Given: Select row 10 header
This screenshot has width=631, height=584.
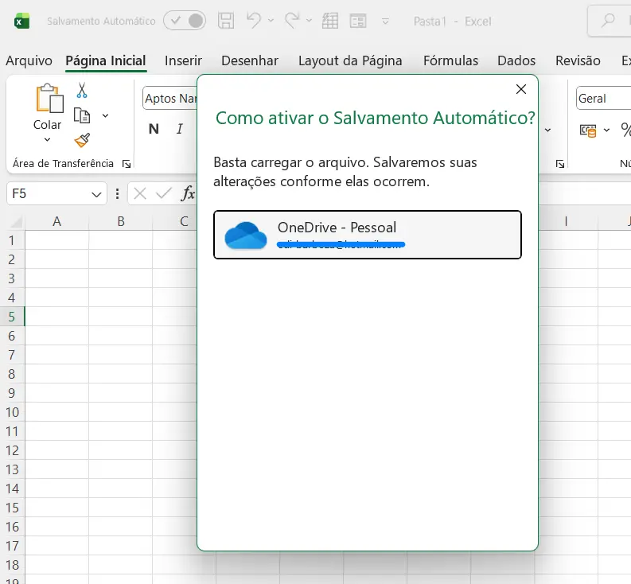Looking at the screenshot, I should [x=12, y=413].
